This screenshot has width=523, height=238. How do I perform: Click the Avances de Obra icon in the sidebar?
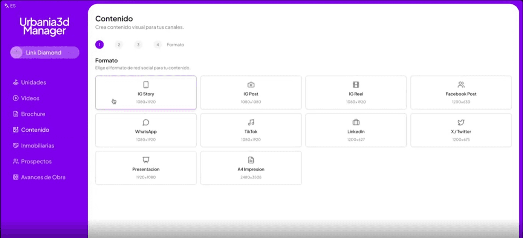15,177
